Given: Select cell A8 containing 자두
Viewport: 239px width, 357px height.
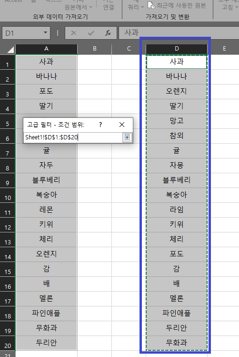Looking at the screenshot, I should (x=46, y=166).
